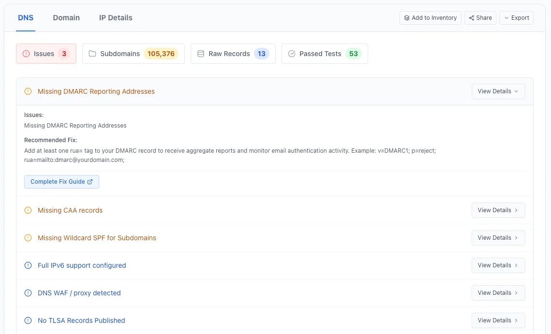Expand View Details for Missing CAA records
The height and width of the screenshot is (334, 551).
point(498,210)
